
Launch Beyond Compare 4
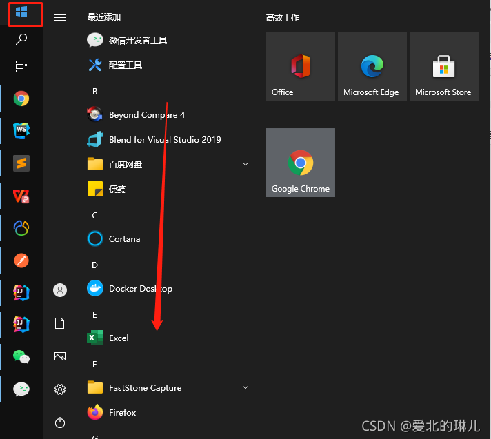tap(136, 115)
